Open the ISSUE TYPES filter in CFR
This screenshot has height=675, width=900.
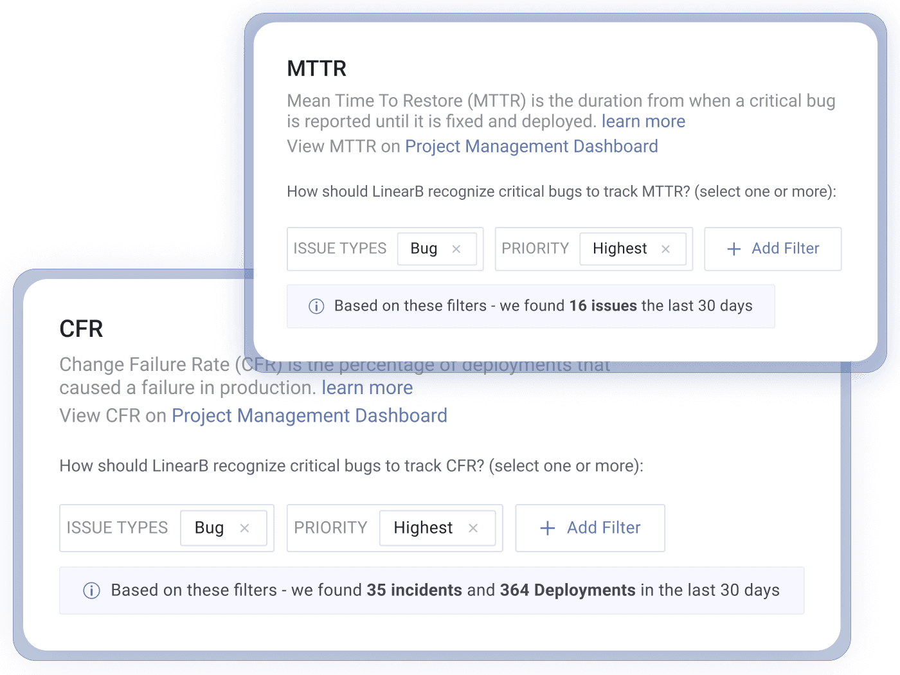[x=117, y=528]
